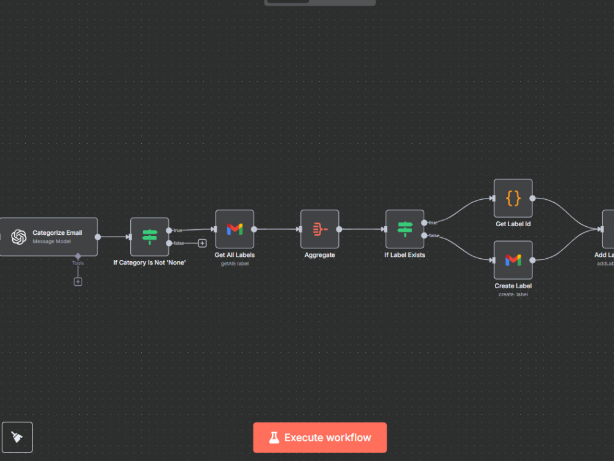
Task: Click the 'getAll: label' subtitle text
Action: click(x=235, y=264)
